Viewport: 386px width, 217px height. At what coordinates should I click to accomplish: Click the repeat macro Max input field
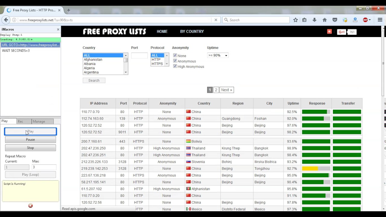pos(44,167)
